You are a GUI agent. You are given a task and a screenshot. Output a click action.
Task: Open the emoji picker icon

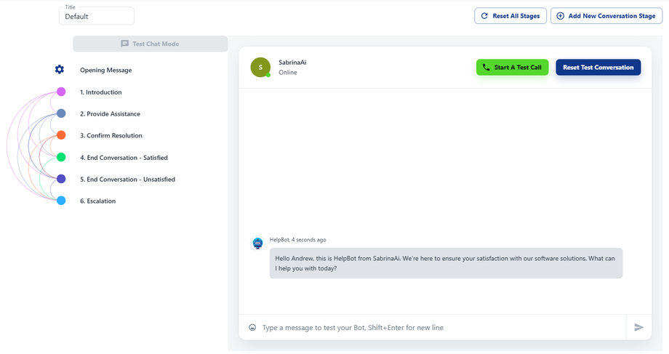pos(252,328)
